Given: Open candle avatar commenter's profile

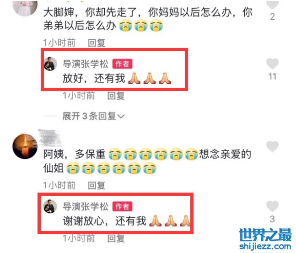Looking at the screenshot, I should [x=25, y=146].
